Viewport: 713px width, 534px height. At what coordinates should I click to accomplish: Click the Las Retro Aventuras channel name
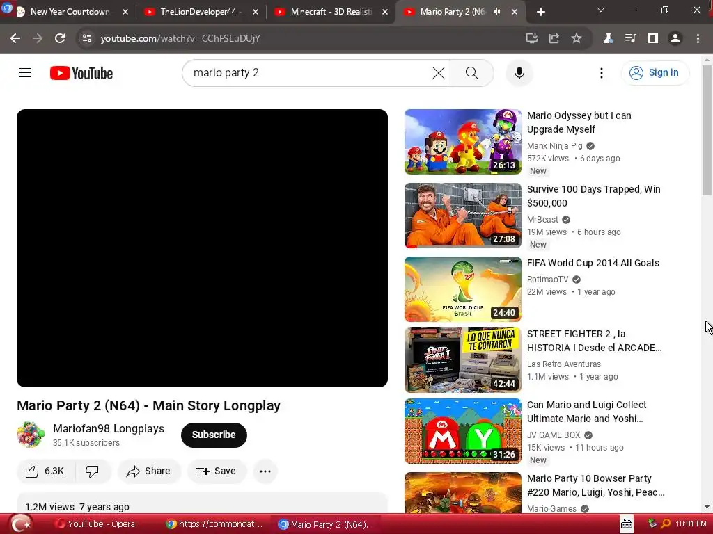564,364
